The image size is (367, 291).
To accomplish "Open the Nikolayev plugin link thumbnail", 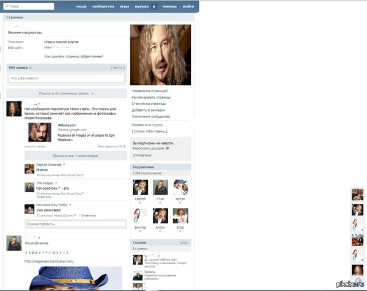I will pos(39,132).
